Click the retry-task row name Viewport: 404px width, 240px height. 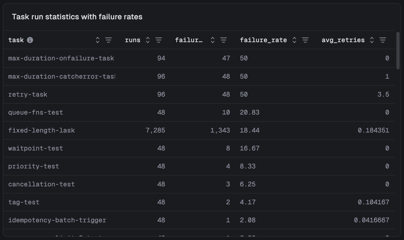(28, 94)
